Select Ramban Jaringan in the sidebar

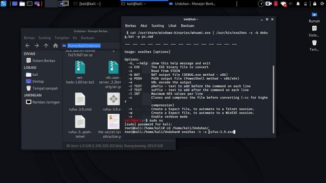43,102
